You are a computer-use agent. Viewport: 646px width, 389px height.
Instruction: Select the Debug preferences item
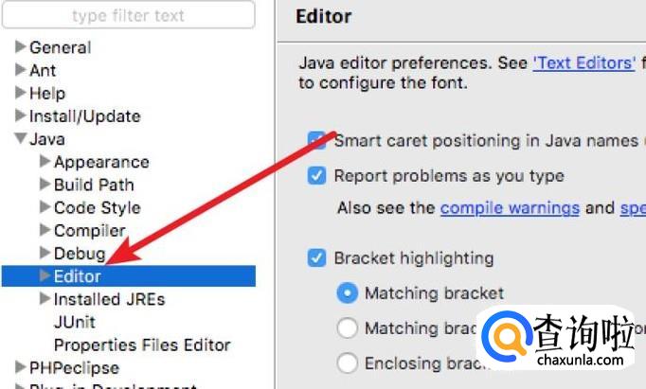(x=80, y=253)
